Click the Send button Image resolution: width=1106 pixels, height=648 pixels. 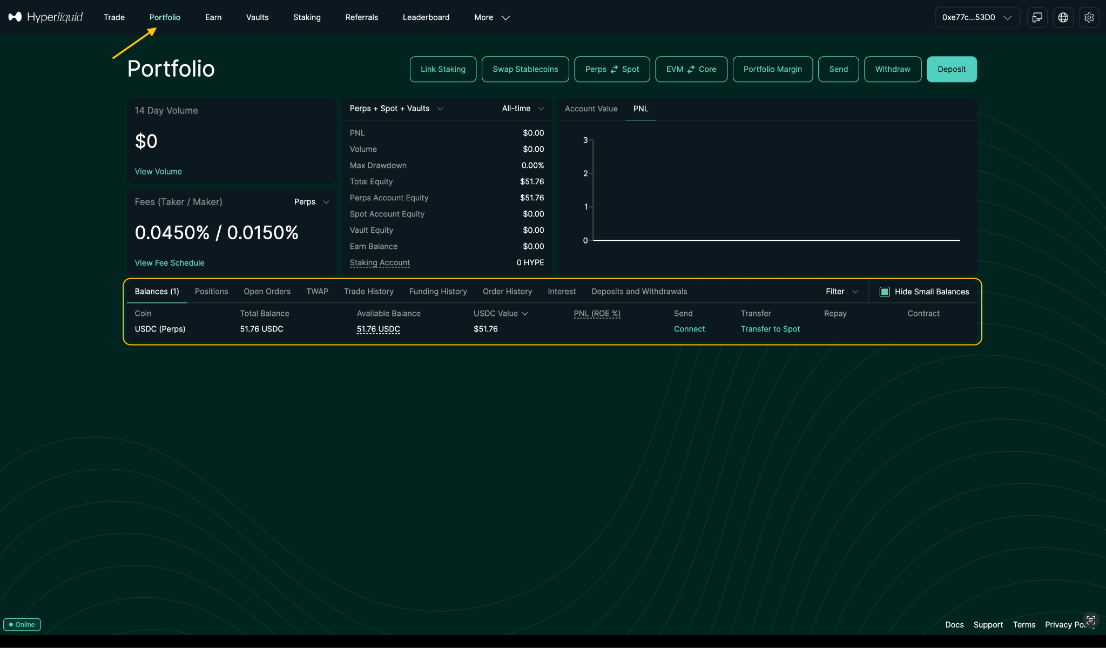(x=838, y=69)
